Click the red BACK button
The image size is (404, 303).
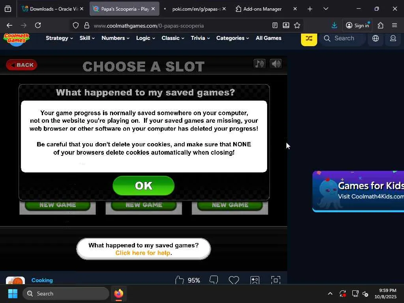pos(22,65)
